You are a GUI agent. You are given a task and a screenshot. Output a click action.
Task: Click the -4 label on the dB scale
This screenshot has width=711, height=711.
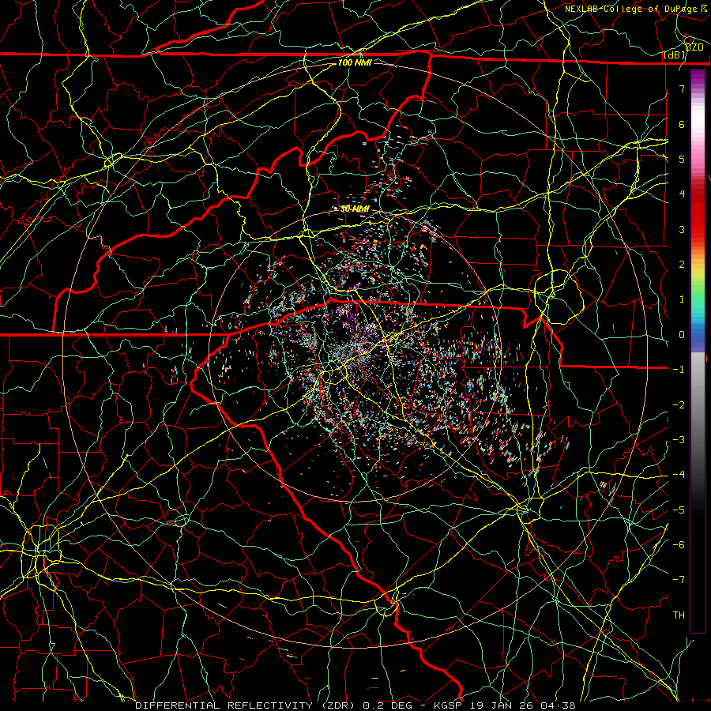point(679,475)
